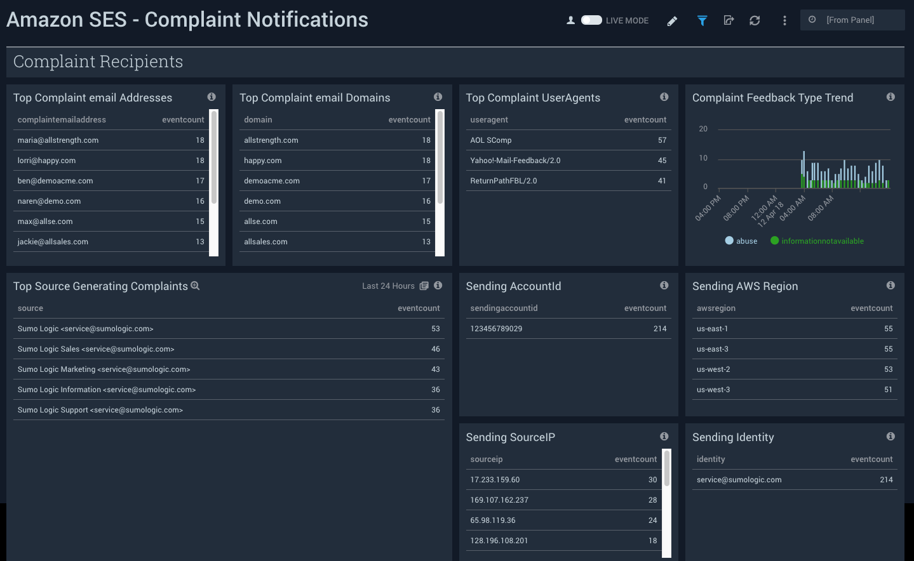
Task: Show info for Top Complaint email Addresses
Action: (212, 97)
